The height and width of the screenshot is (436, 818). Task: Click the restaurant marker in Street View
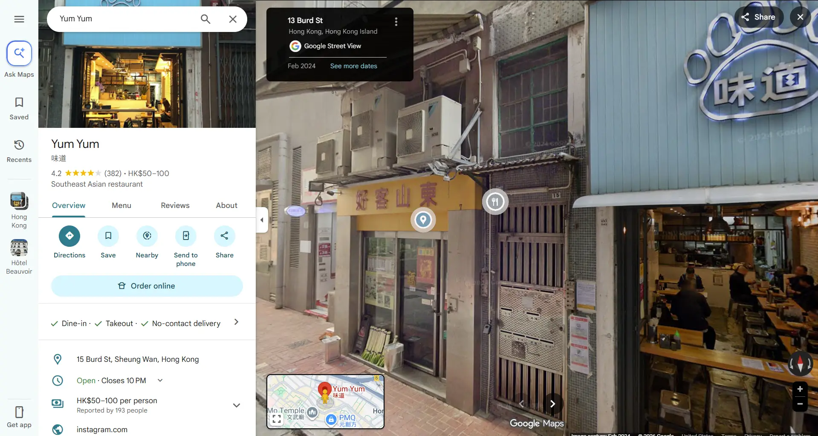pyautogui.click(x=495, y=202)
